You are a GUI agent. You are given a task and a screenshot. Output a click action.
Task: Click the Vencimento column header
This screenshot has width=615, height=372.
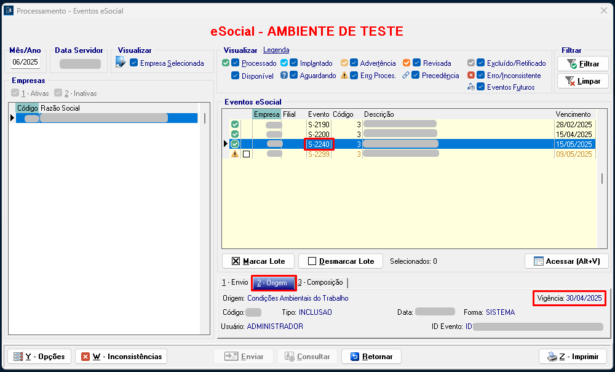[x=573, y=114]
